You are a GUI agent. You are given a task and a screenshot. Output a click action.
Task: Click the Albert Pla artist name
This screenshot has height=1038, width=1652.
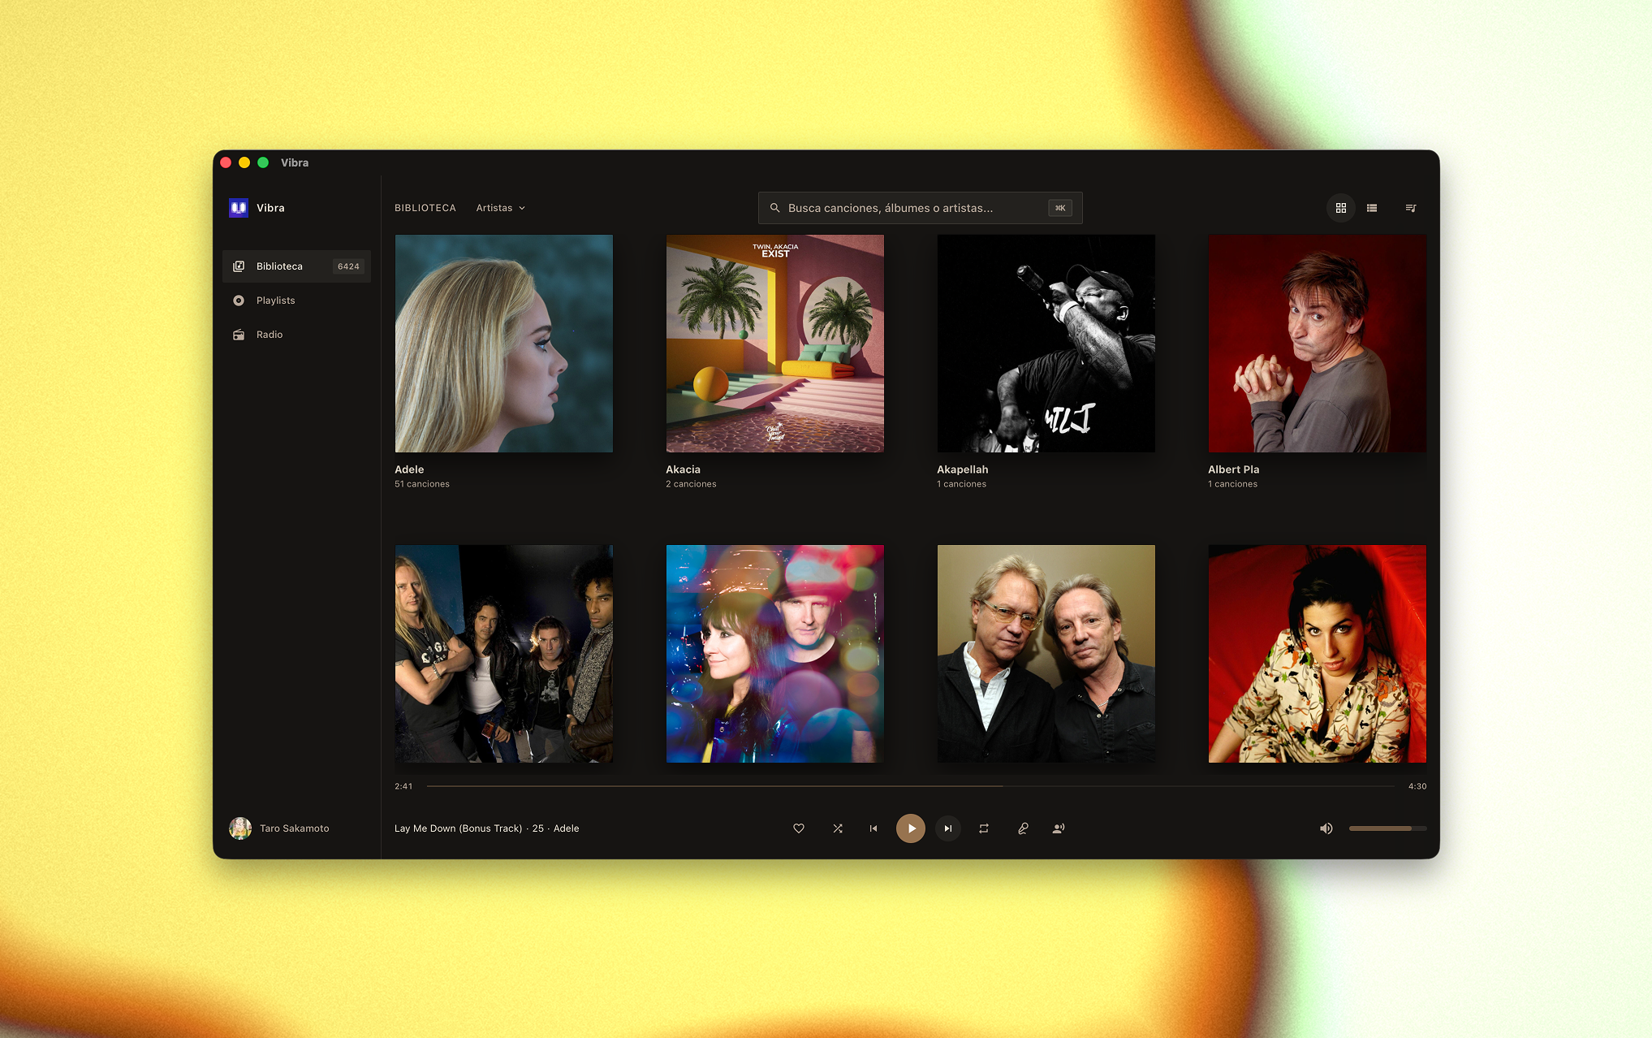pyautogui.click(x=1233, y=469)
